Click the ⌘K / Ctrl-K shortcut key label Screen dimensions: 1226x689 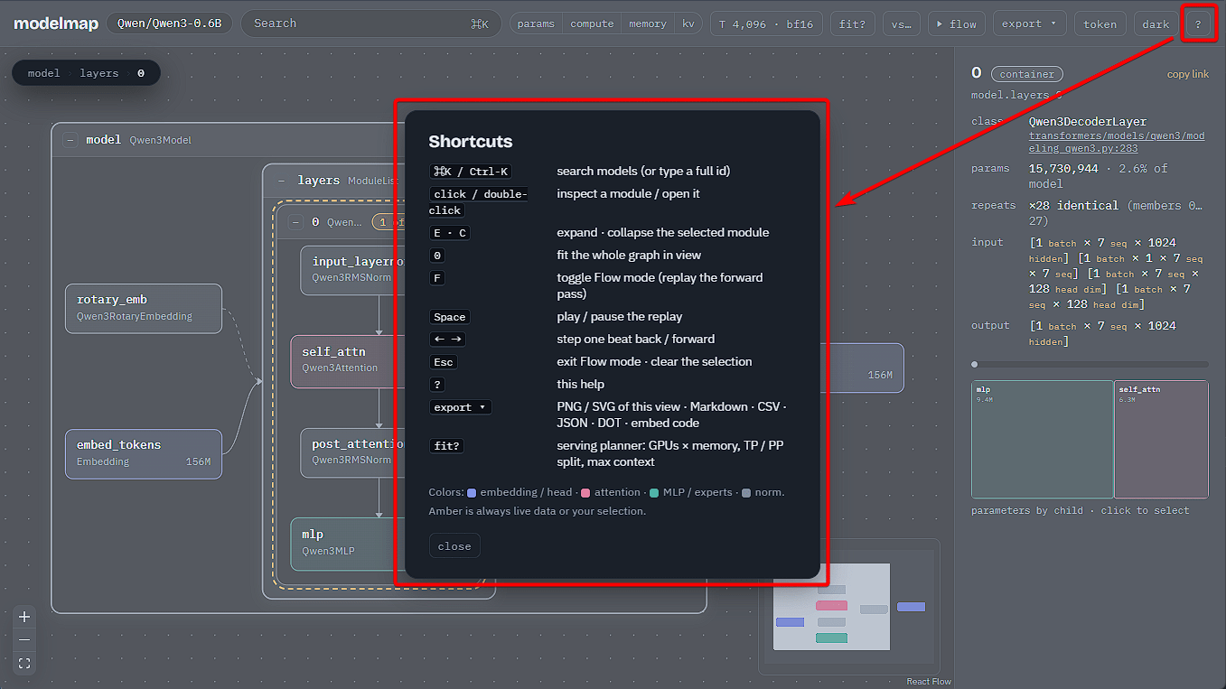click(x=472, y=172)
